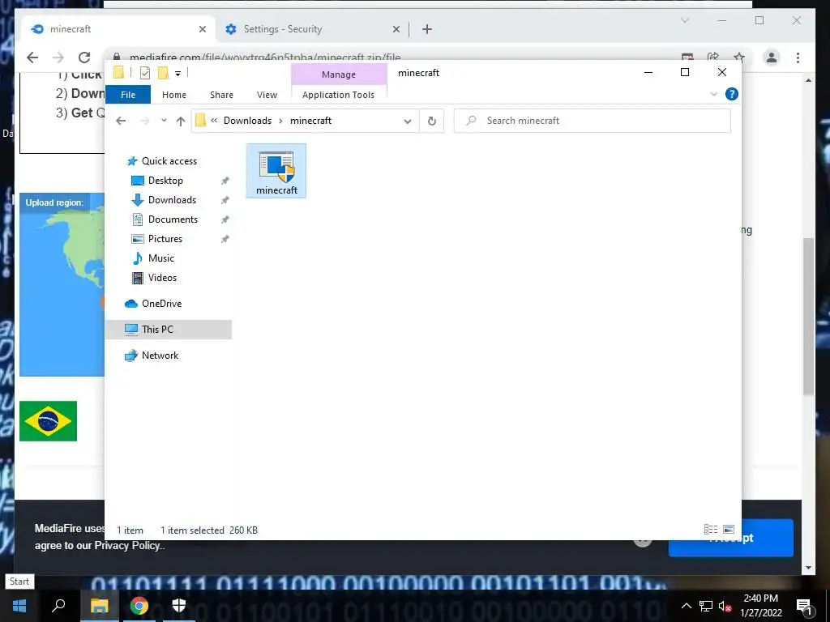Click New folder quick access icon
The image size is (830, 622).
click(163, 73)
